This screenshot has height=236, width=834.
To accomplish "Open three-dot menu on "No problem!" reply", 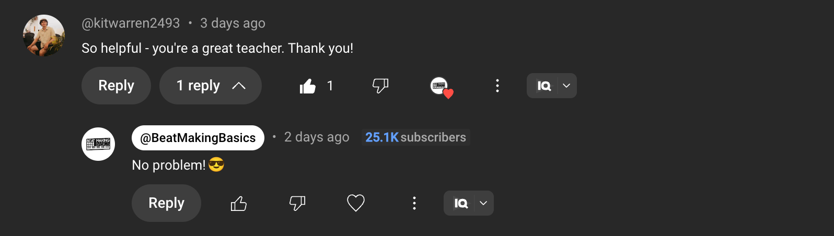I will tap(414, 203).
